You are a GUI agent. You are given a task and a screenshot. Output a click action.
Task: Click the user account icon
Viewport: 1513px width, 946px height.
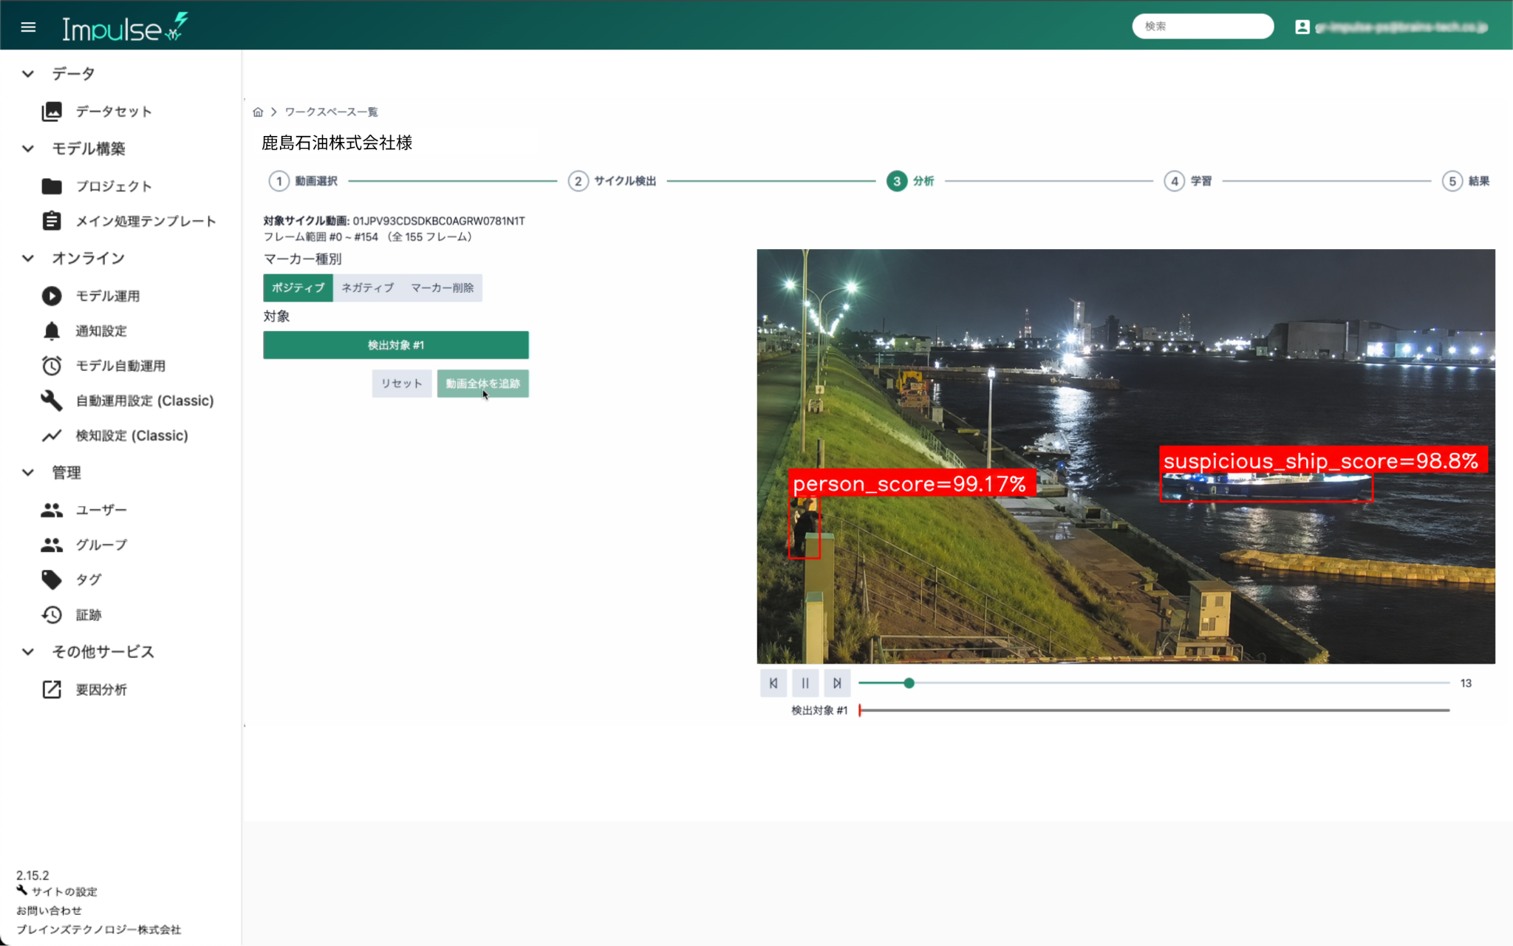1302,27
